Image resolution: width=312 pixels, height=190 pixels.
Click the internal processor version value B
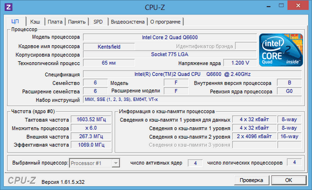[x=290, y=83]
